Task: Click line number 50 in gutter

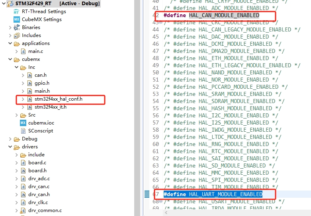Action: [x=156, y=72]
